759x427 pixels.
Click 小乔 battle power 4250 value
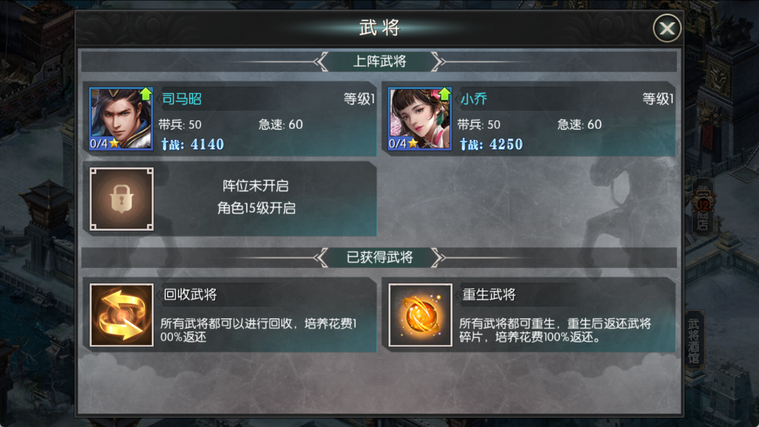pos(506,145)
